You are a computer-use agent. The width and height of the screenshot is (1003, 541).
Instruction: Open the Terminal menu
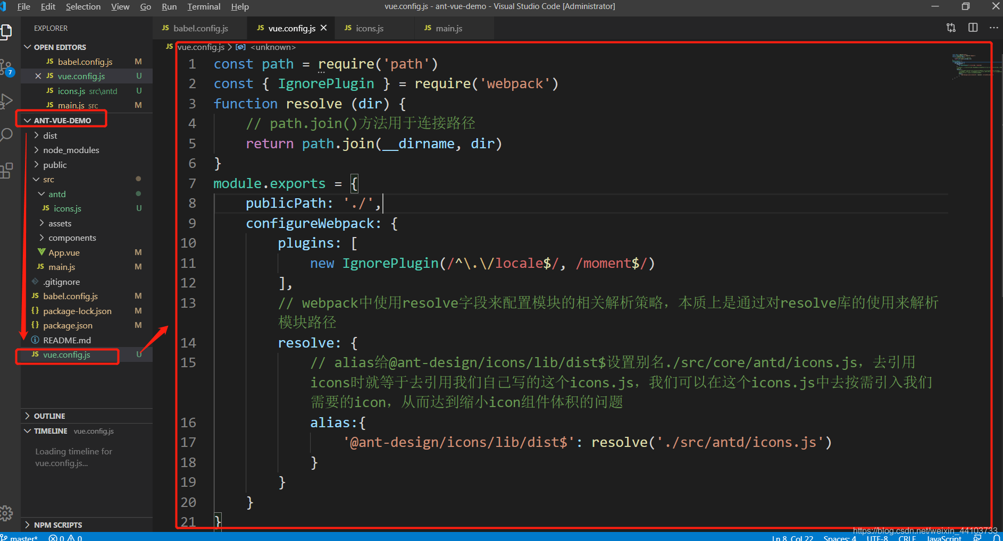(x=204, y=6)
